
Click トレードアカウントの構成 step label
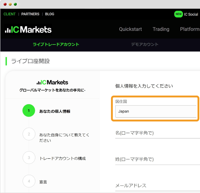(63, 158)
